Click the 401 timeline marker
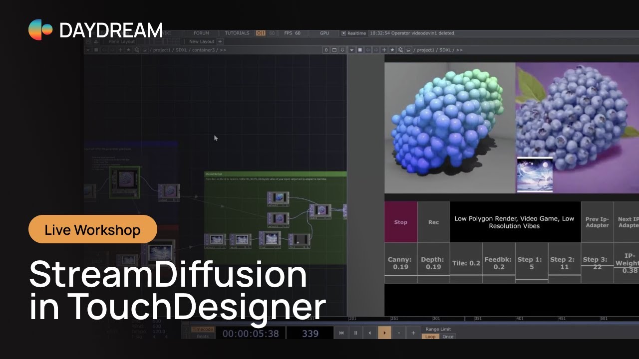The image size is (639, 359). coord(520,319)
